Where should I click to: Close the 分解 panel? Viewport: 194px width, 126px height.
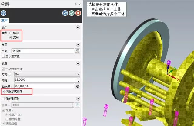click(x=79, y=4)
